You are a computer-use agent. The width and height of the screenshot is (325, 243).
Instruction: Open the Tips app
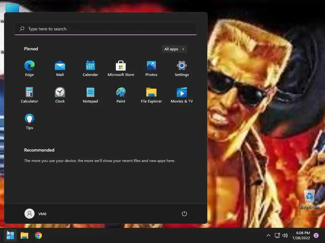[30, 122]
